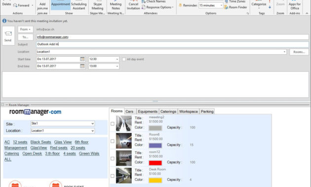This screenshot has width=311, height=187.
Task: Tick the checkbox for room12
Action: (x=113, y=158)
